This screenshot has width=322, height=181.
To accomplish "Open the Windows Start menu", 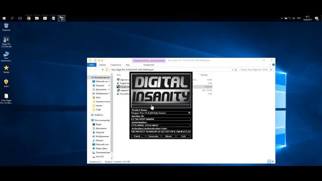I will point(4,18).
